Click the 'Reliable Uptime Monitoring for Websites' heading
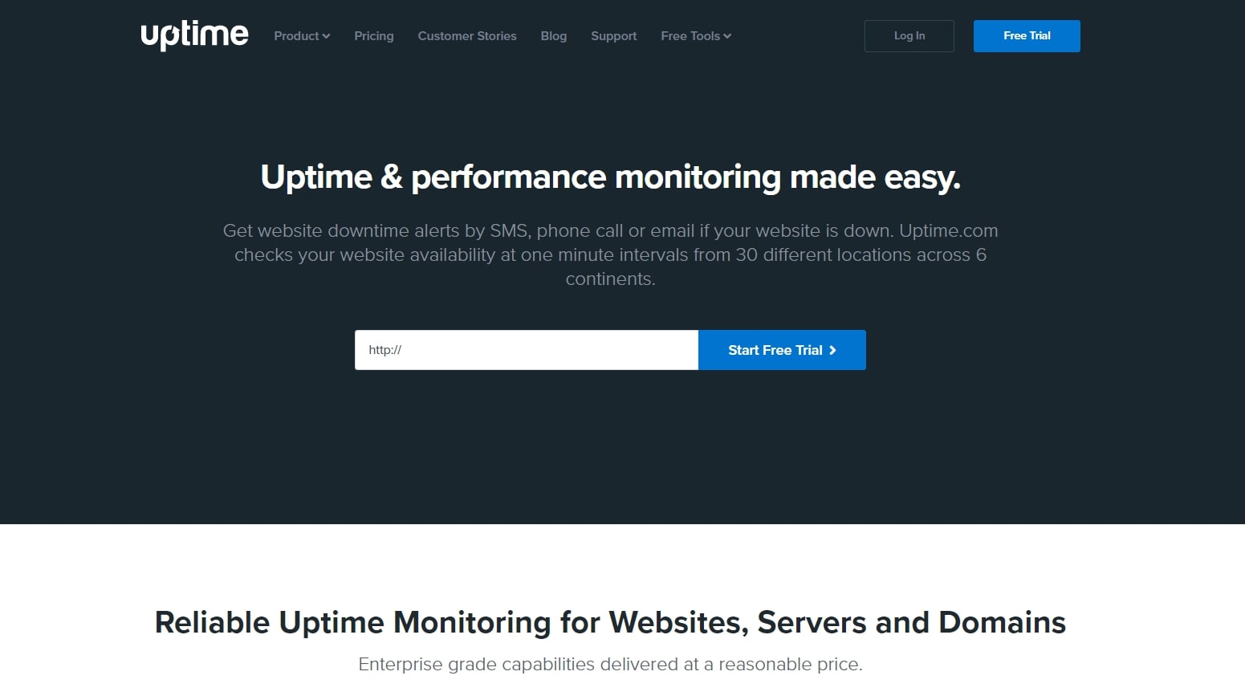 click(x=610, y=623)
